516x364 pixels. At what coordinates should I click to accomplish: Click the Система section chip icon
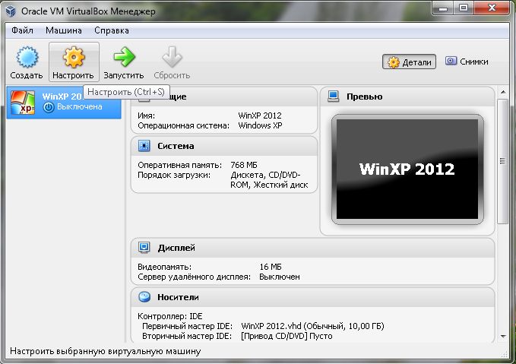[x=144, y=146]
